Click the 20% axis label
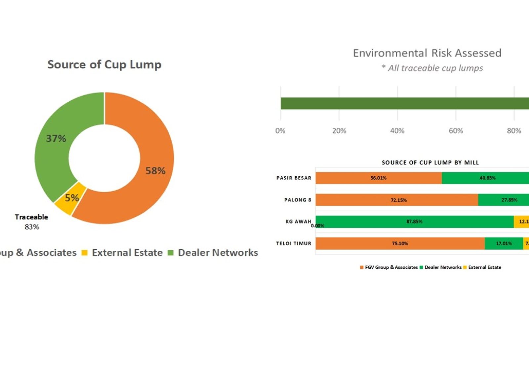 [339, 131]
